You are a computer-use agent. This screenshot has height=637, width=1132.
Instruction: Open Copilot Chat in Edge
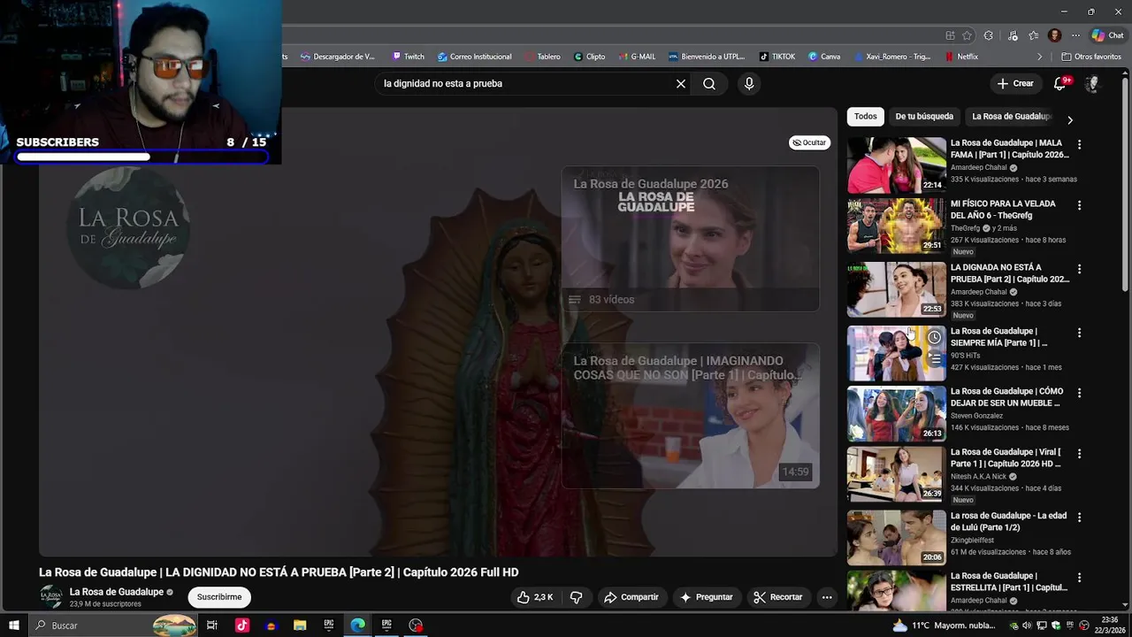click(1107, 35)
